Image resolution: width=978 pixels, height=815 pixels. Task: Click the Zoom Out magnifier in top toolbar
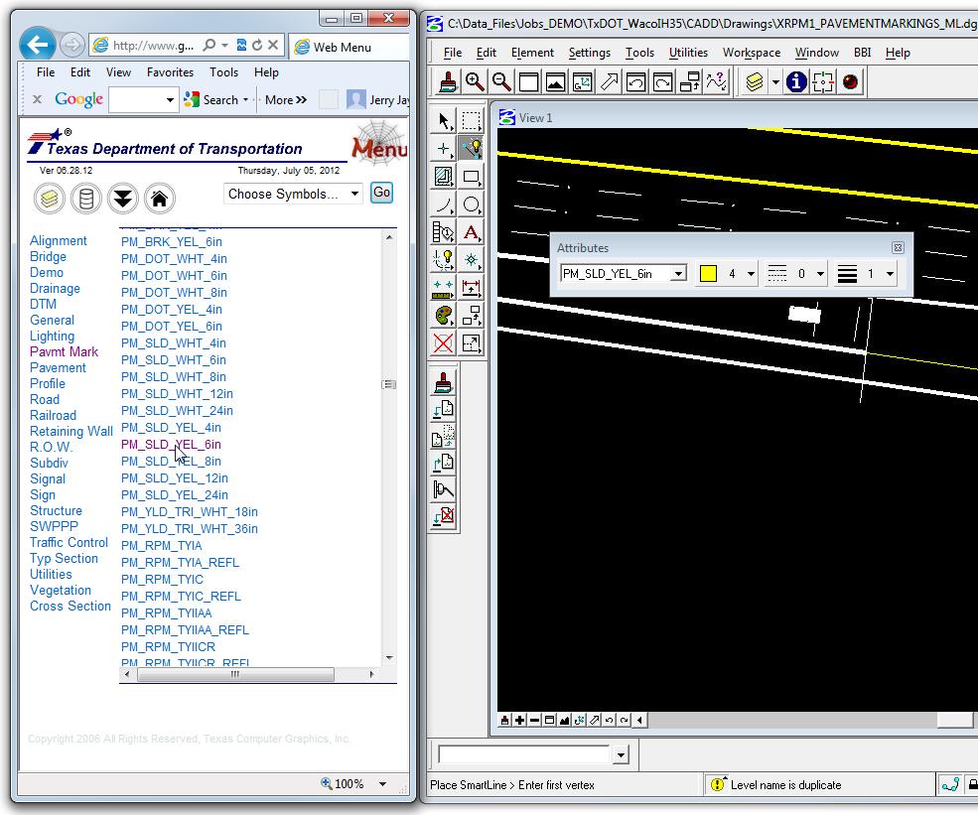coord(501,81)
